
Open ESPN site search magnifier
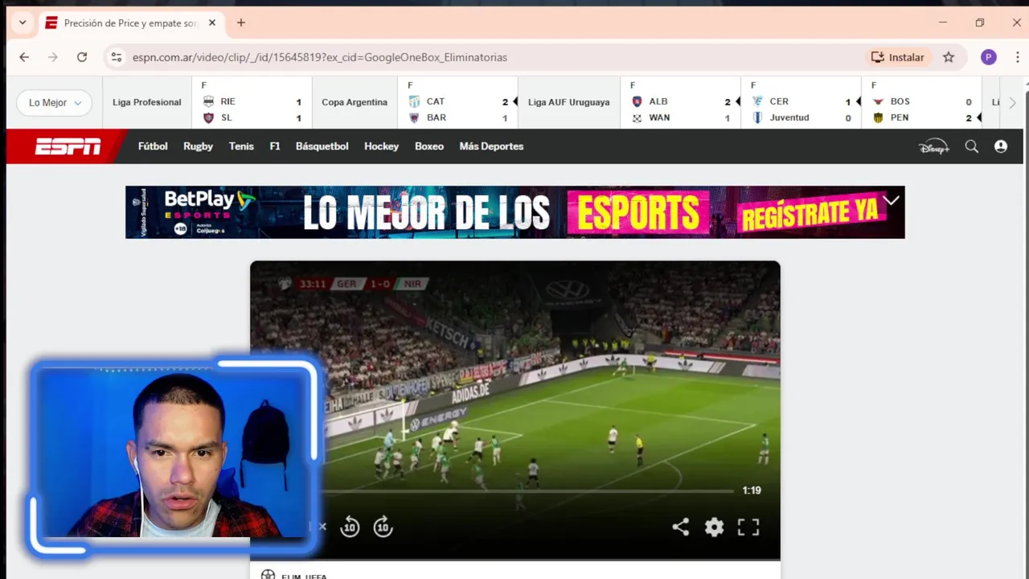972,146
